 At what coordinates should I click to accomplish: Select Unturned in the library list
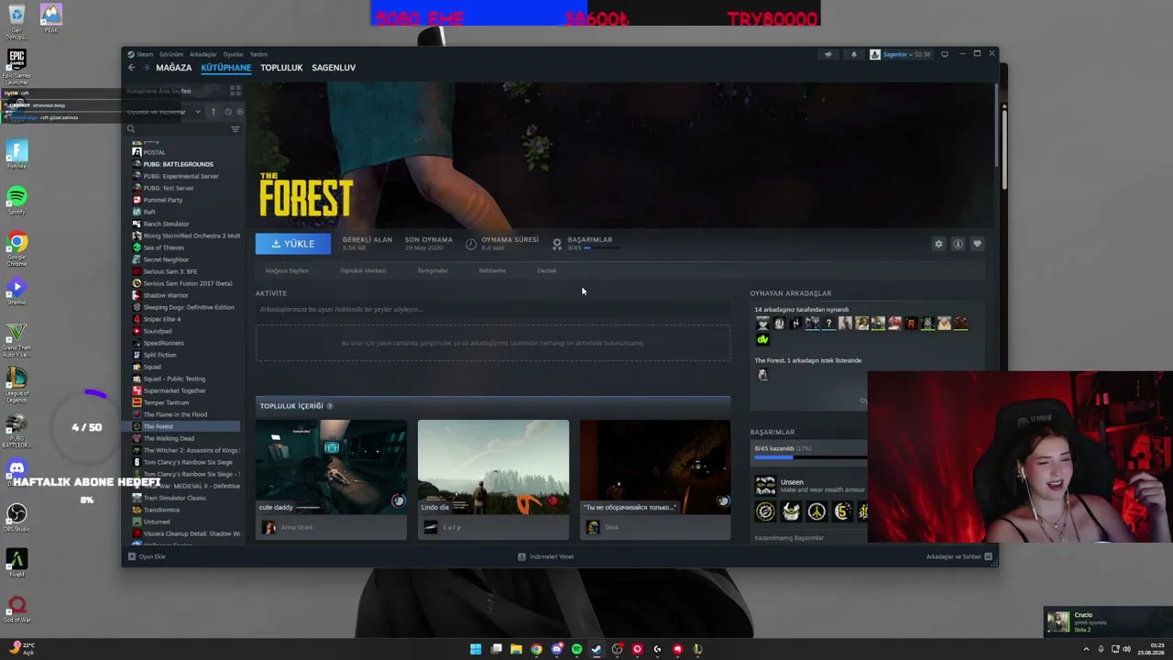[157, 522]
